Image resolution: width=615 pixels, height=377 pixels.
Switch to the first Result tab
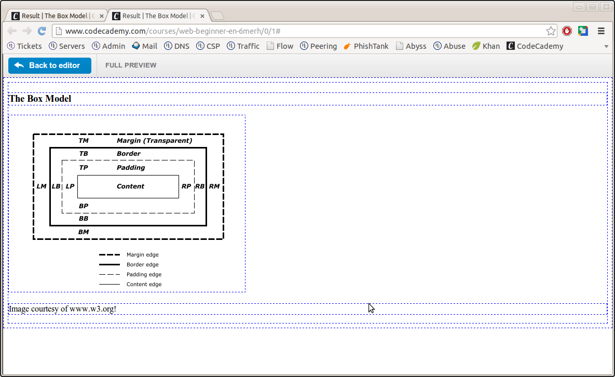[54, 16]
